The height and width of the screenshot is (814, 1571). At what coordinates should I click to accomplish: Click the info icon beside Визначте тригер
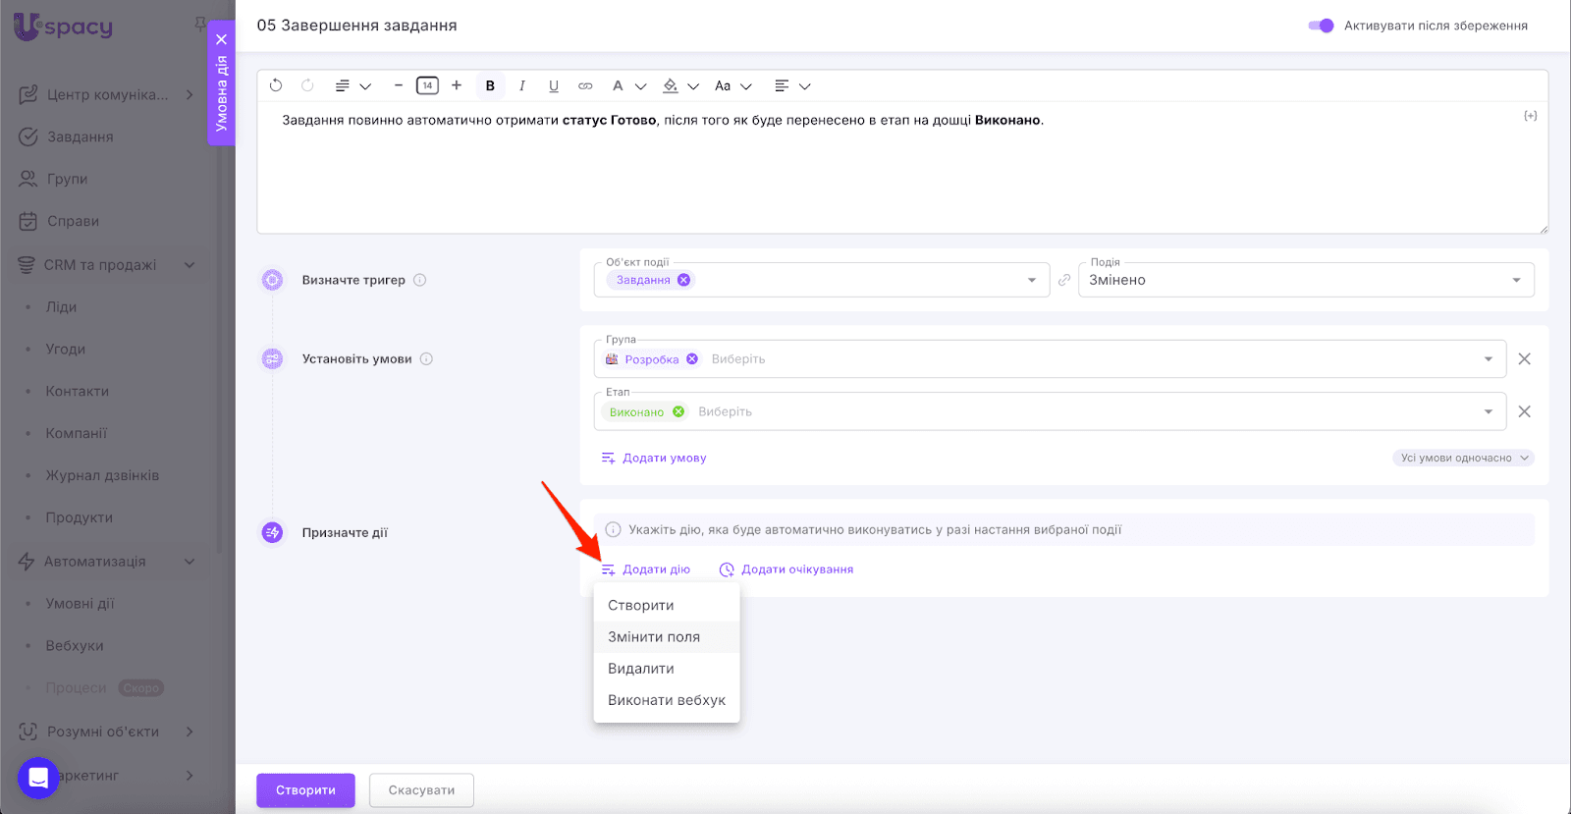420,280
